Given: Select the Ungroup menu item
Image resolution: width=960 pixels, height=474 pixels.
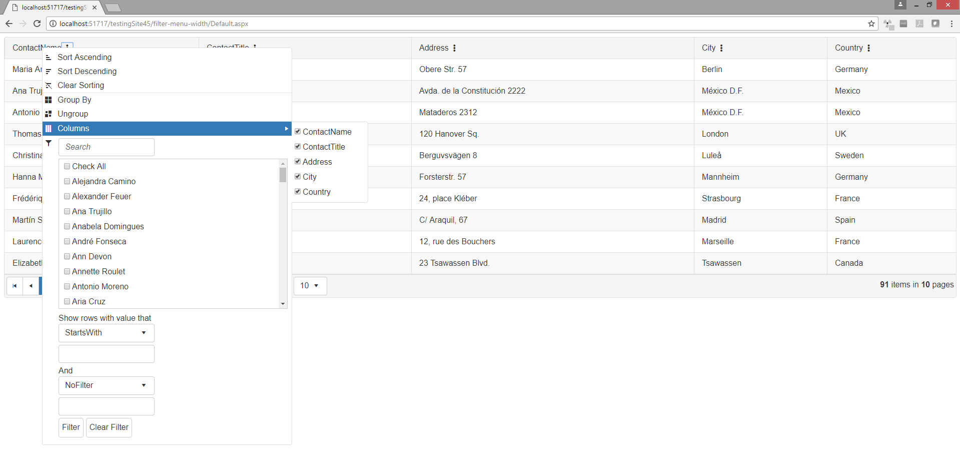Looking at the screenshot, I should coord(73,114).
